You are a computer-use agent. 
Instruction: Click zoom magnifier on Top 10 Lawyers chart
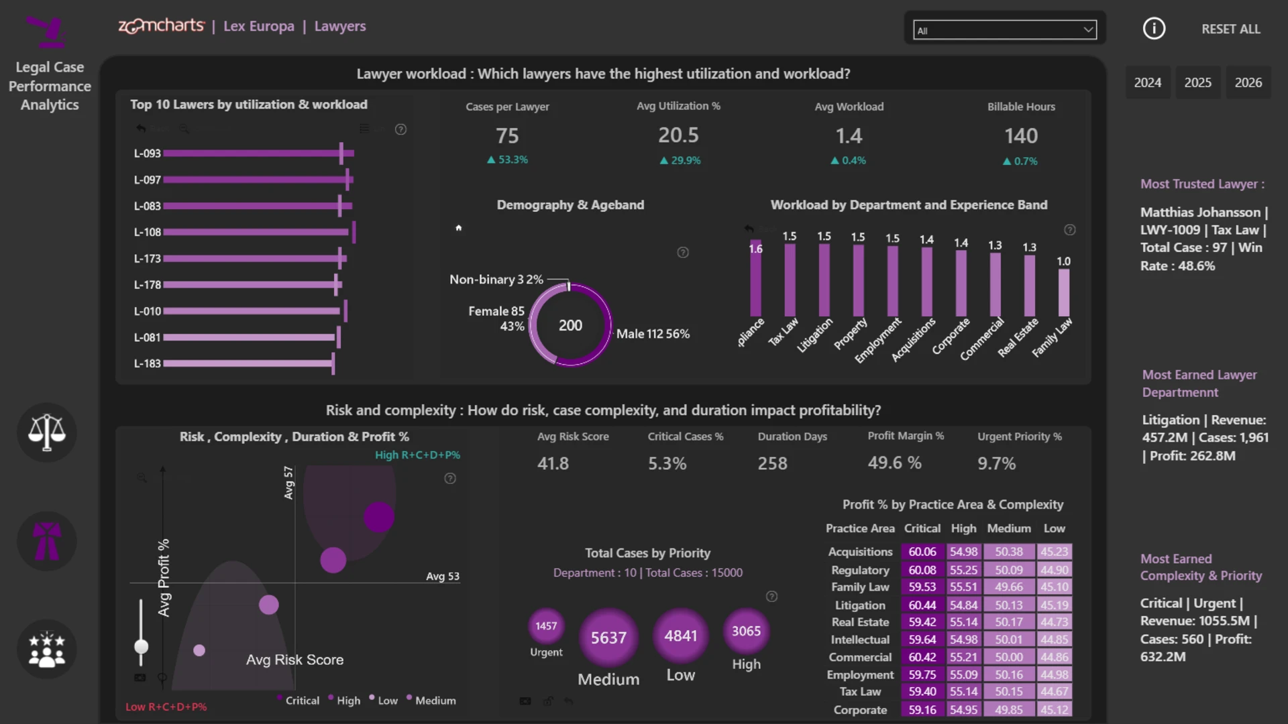point(184,128)
